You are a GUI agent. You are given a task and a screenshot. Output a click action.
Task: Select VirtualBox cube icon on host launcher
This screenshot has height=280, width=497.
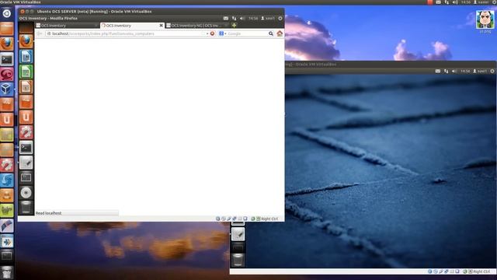point(7,89)
